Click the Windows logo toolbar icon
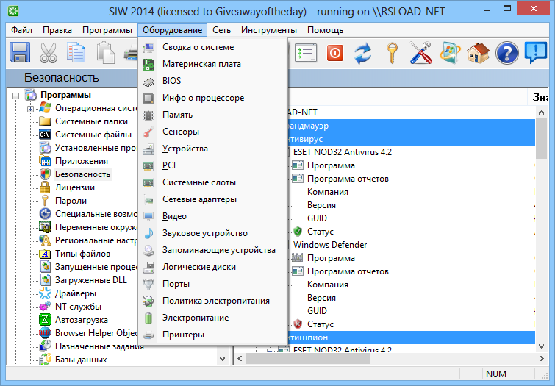555x386 pixels. pos(450,53)
